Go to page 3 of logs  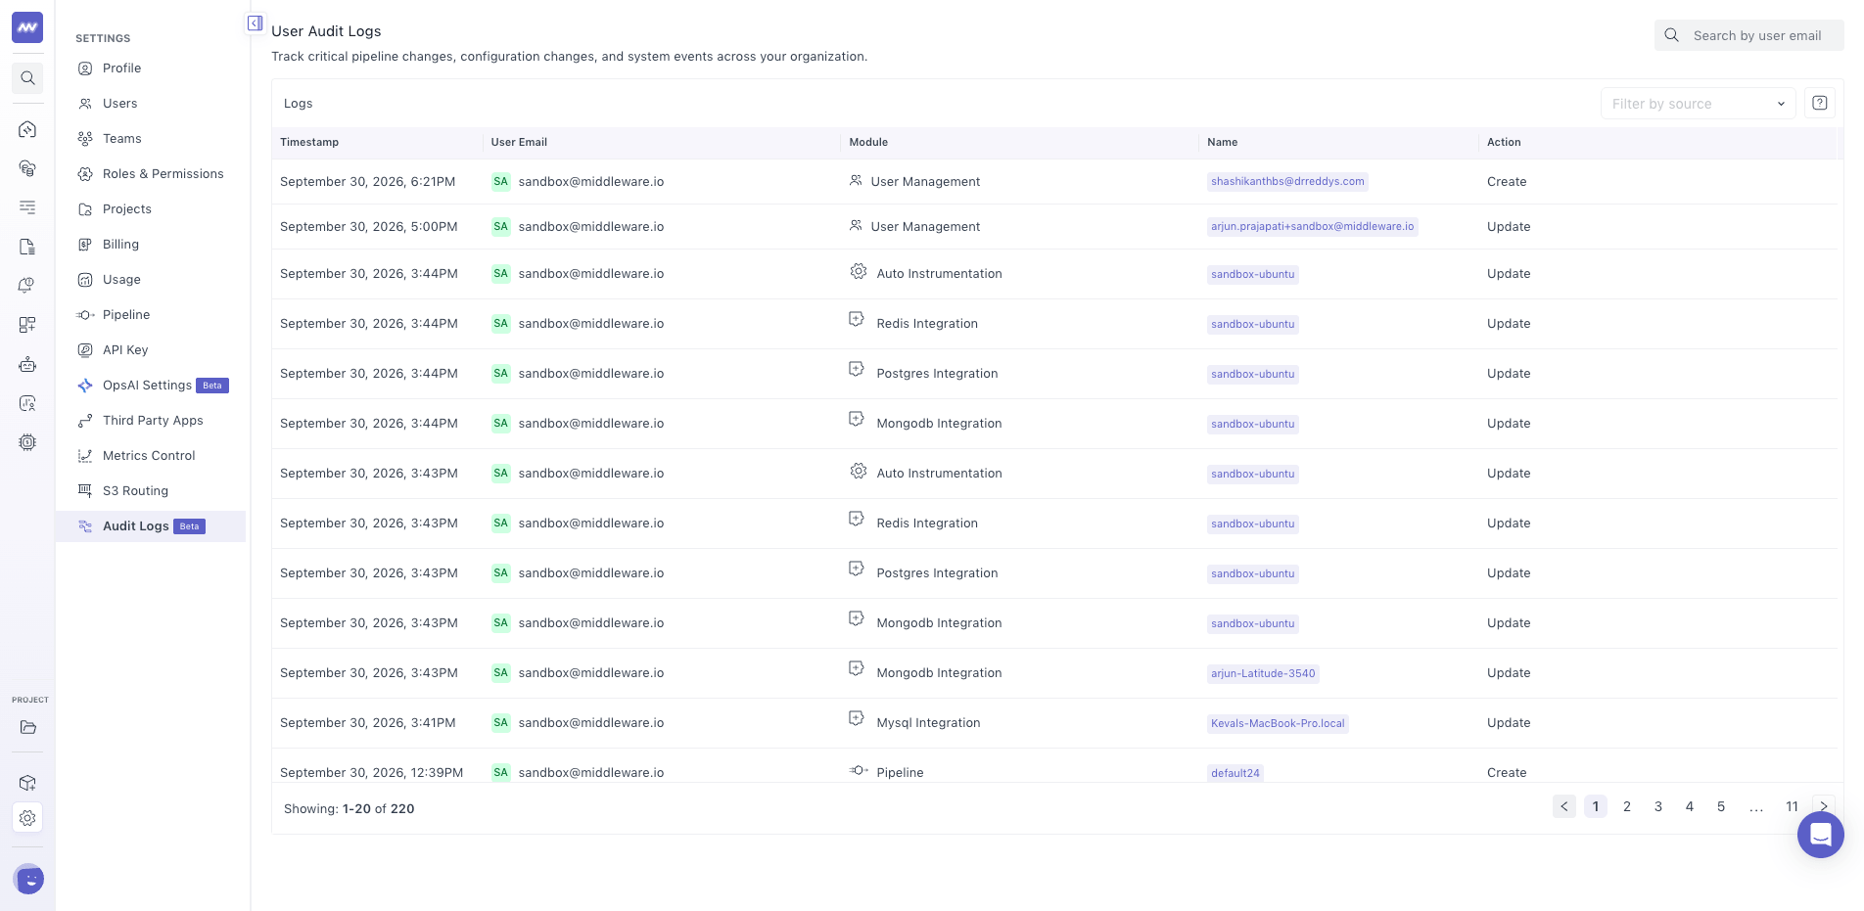pyautogui.click(x=1658, y=806)
